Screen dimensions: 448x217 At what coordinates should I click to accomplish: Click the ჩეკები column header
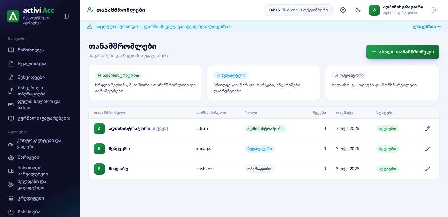click(319, 113)
